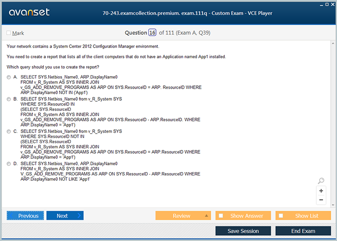Enable the Show Answer checkbox
Screen dimensions: 337x241
tap(220, 215)
